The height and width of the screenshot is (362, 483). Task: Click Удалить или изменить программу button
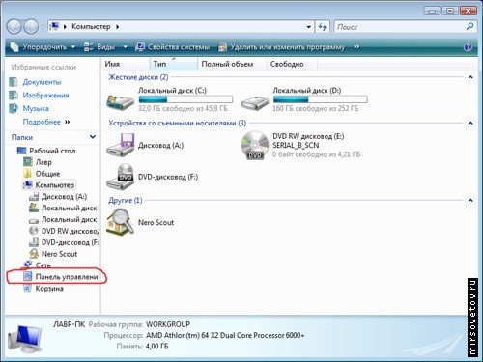coord(281,47)
